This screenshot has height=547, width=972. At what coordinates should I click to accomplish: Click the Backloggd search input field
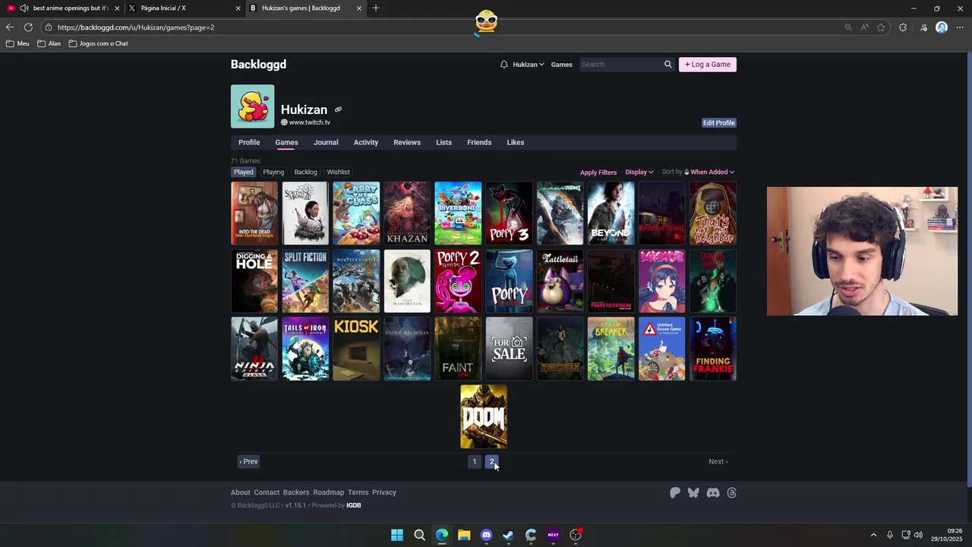[620, 65]
